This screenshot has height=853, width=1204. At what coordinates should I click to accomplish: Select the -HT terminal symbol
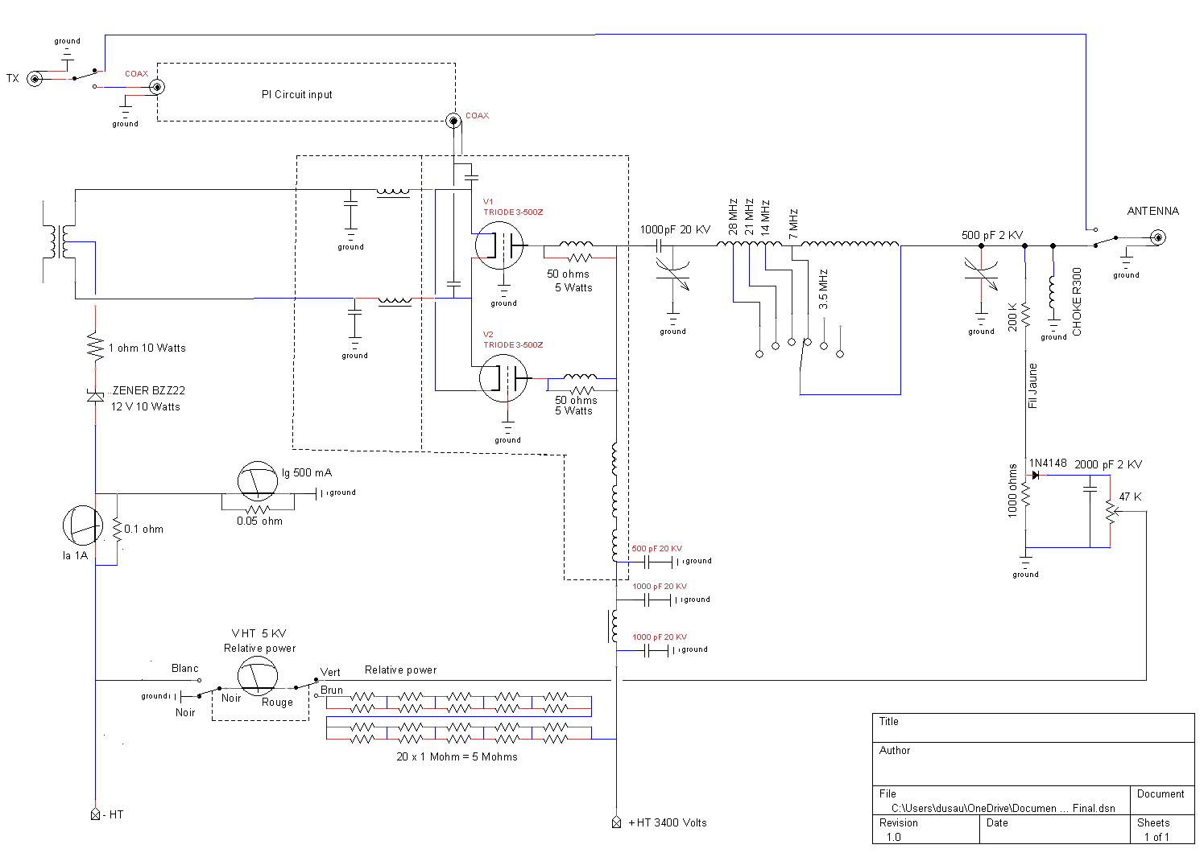95,814
